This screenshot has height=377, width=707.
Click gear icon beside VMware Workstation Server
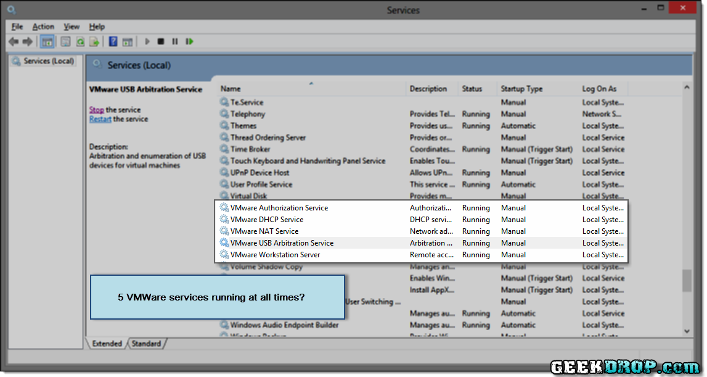224,255
